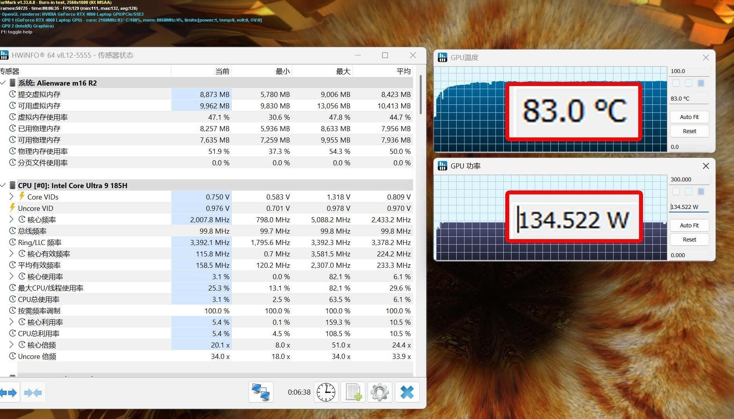This screenshot has height=419, width=734.
Task: Click the clock icon beside 可用虚拟内存
Action: coord(13,106)
